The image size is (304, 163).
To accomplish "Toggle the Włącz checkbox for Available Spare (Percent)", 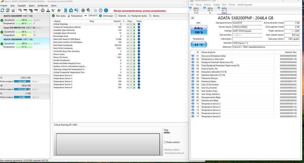I will tap(139, 30).
